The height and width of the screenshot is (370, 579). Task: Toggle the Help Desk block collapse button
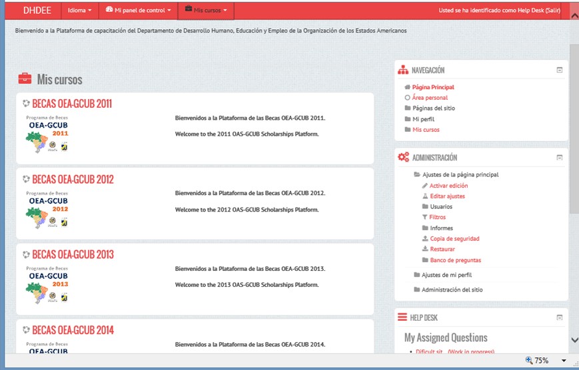560,317
